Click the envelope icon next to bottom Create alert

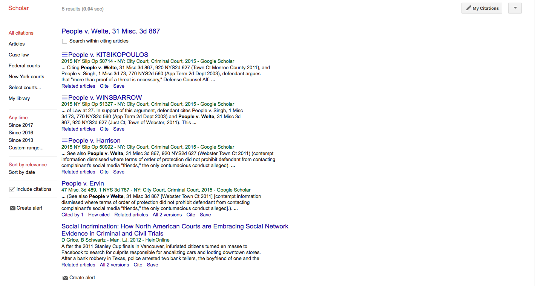66,277
